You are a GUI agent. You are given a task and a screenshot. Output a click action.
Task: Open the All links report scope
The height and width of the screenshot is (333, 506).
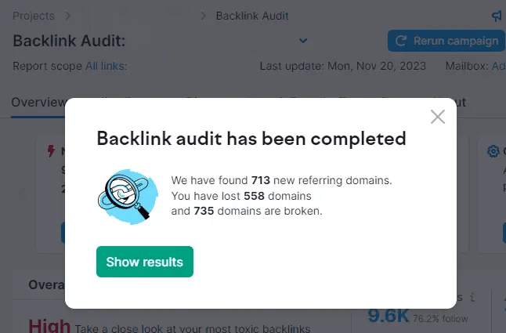pos(106,67)
